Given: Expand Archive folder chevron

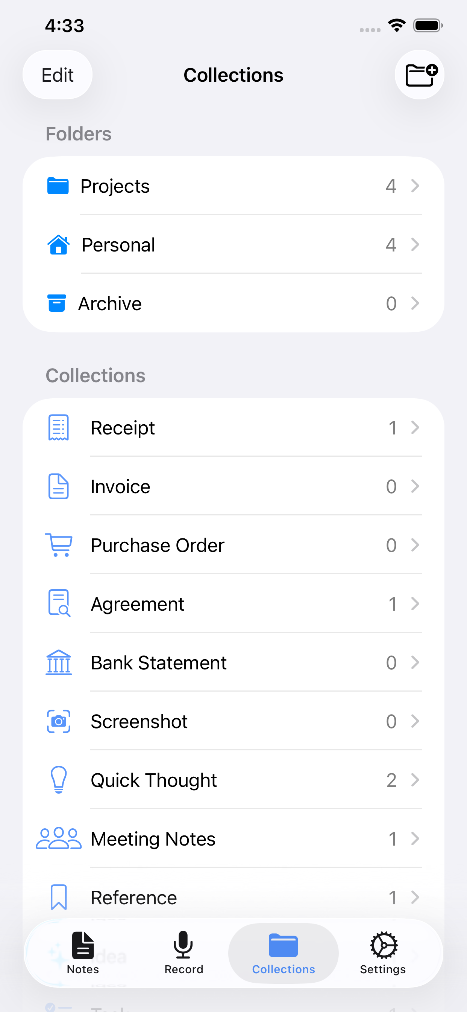Looking at the screenshot, I should click(415, 303).
